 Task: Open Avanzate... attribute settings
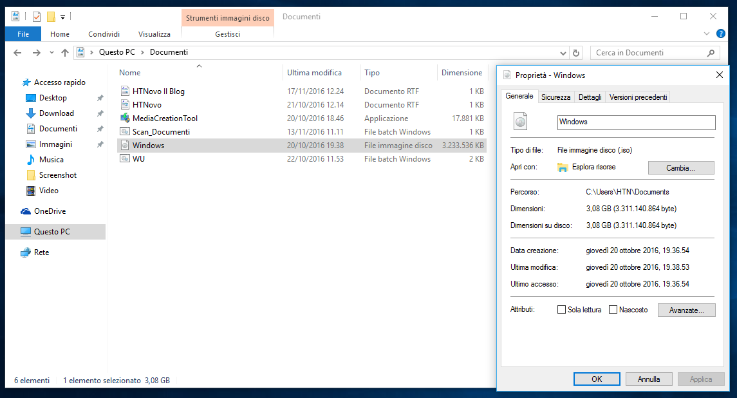click(x=687, y=310)
